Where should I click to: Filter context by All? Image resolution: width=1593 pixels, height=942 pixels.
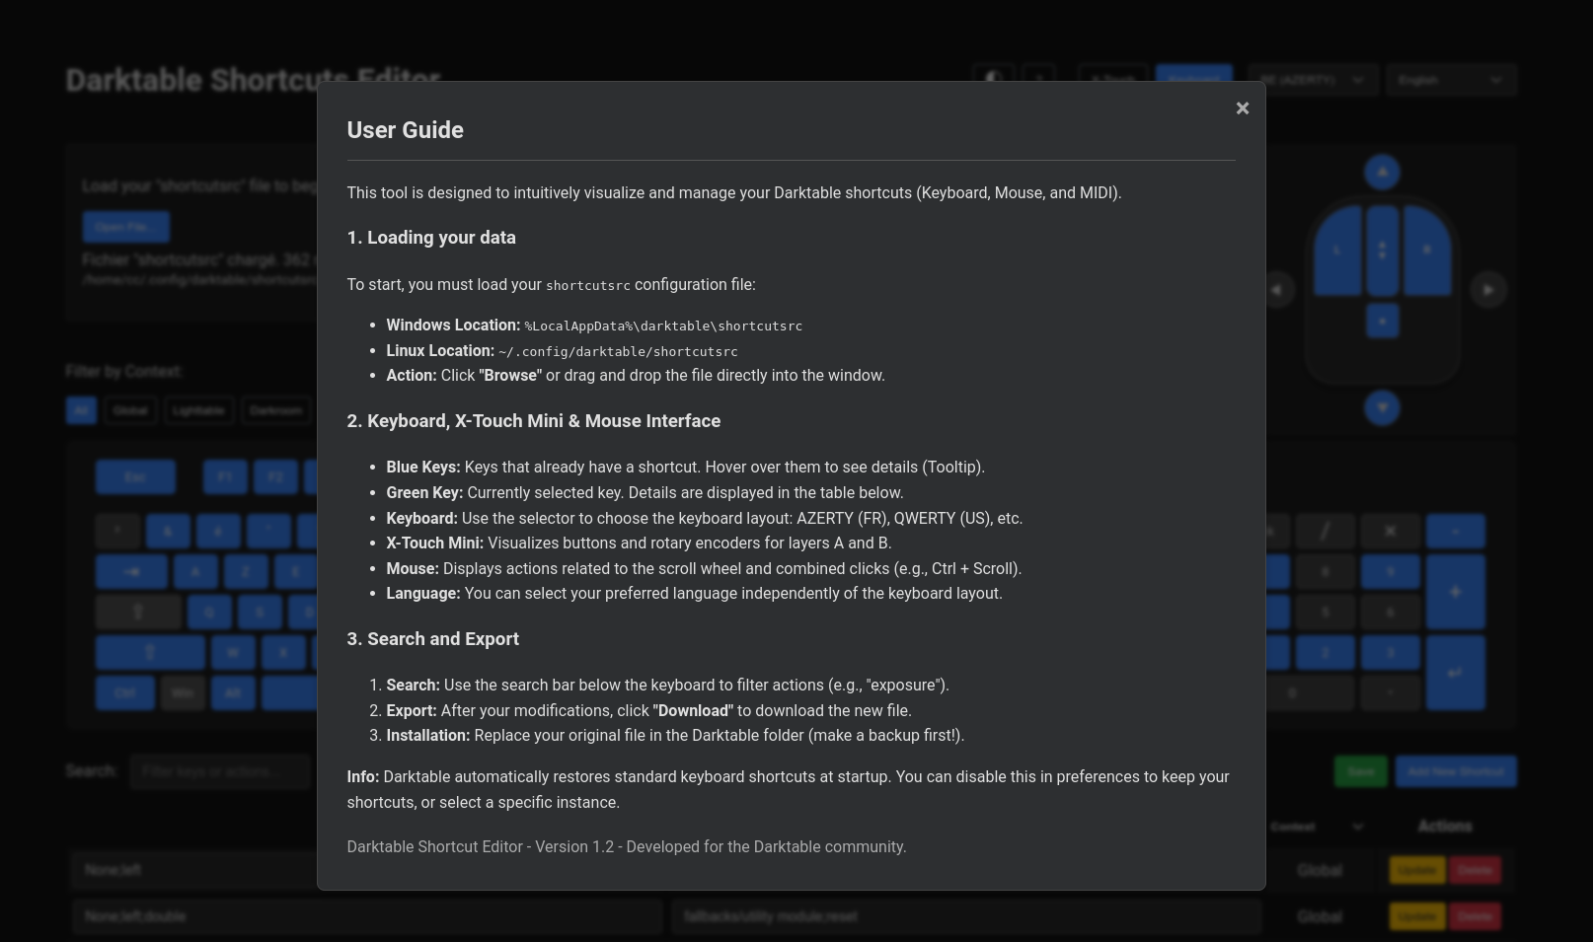(81, 410)
